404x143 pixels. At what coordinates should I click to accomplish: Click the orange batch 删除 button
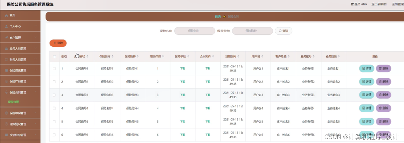point(58,43)
